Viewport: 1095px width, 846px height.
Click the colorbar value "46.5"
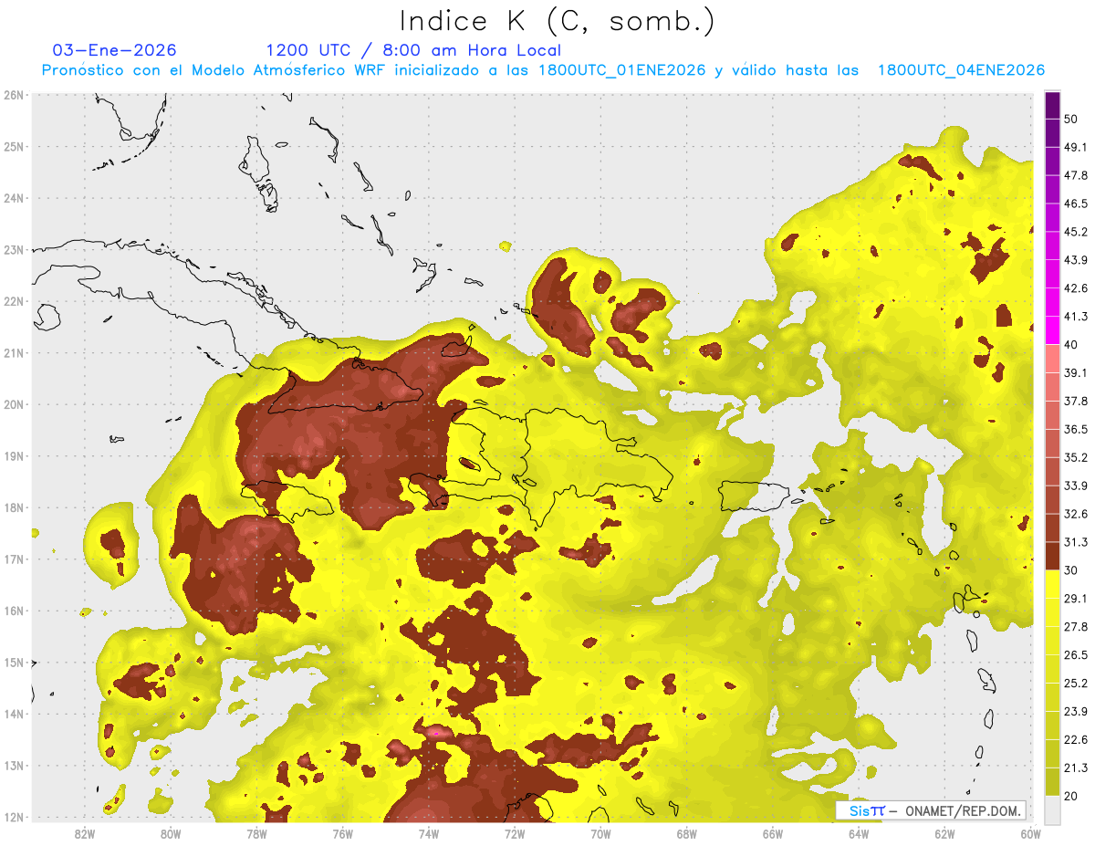[x=1075, y=204]
